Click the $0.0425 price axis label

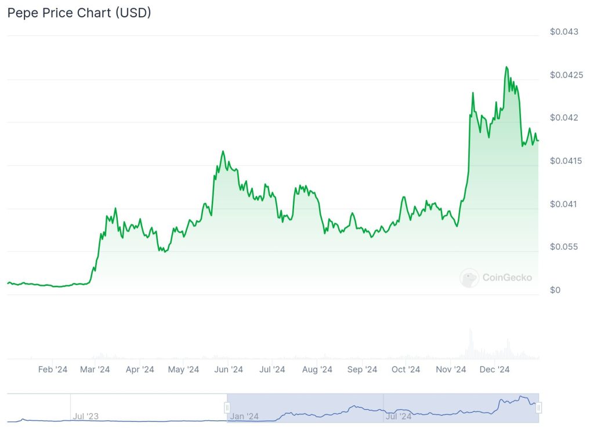[566, 75]
